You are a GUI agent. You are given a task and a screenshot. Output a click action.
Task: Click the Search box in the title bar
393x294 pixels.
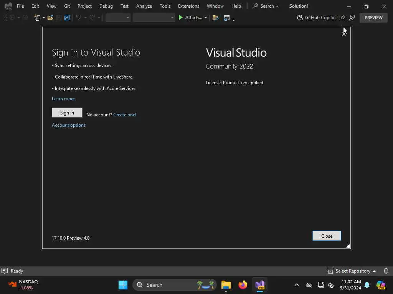pos(266,6)
